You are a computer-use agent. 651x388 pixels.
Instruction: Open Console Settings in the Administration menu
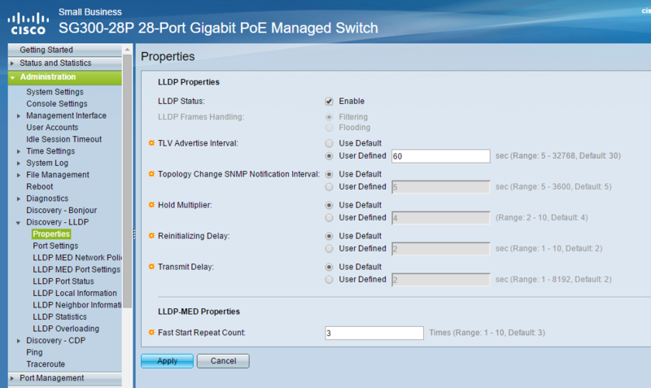click(56, 104)
